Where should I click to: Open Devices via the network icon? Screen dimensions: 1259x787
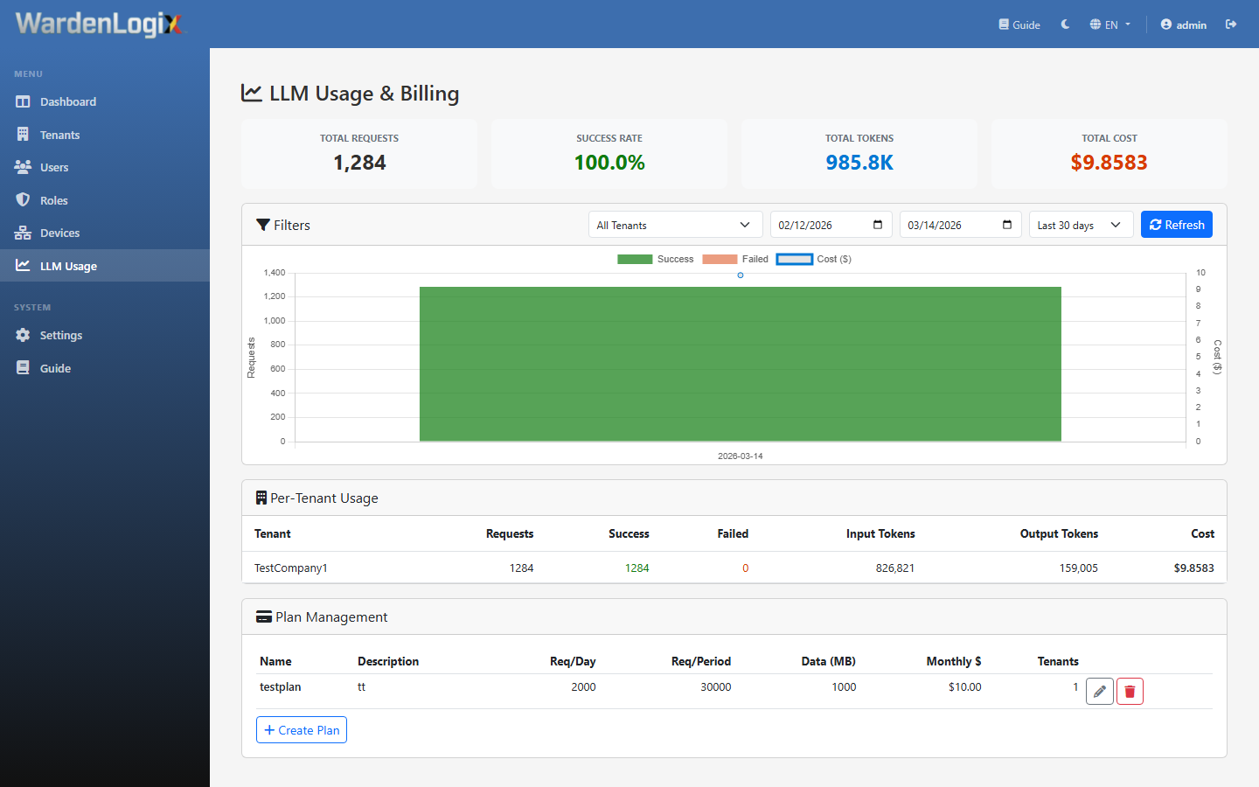(x=24, y=233)
